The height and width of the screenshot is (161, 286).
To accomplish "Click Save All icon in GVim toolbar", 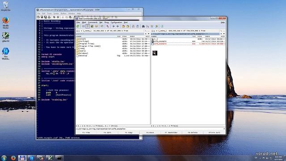I will pos(46,17).
